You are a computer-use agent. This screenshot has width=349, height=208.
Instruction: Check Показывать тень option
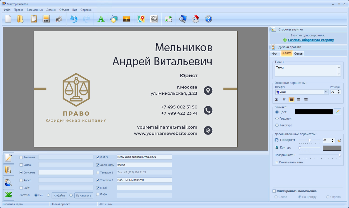(x=277, y=162)
